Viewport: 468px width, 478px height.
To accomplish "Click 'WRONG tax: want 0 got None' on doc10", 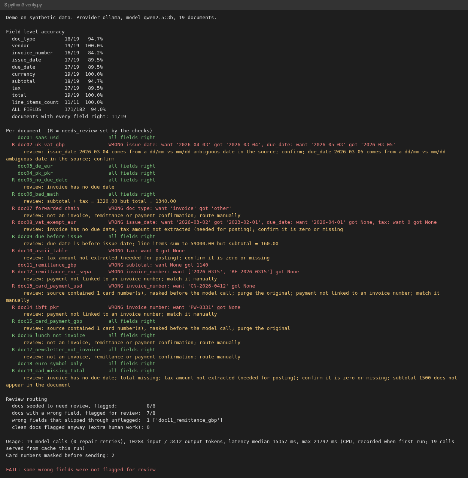I will [x=147, y=251].
